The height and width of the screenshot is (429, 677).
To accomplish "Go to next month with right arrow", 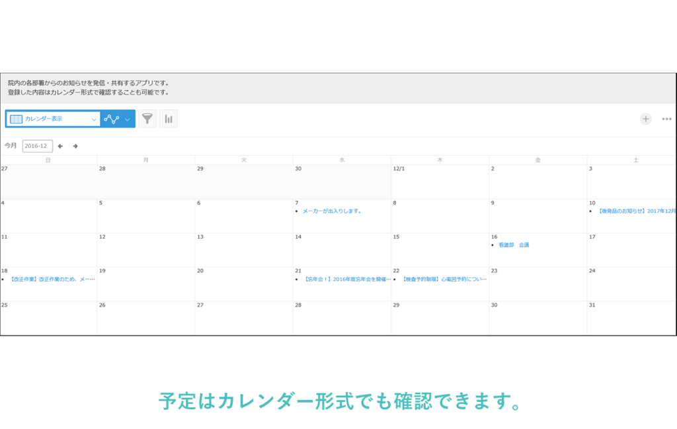I will [75, 146].
